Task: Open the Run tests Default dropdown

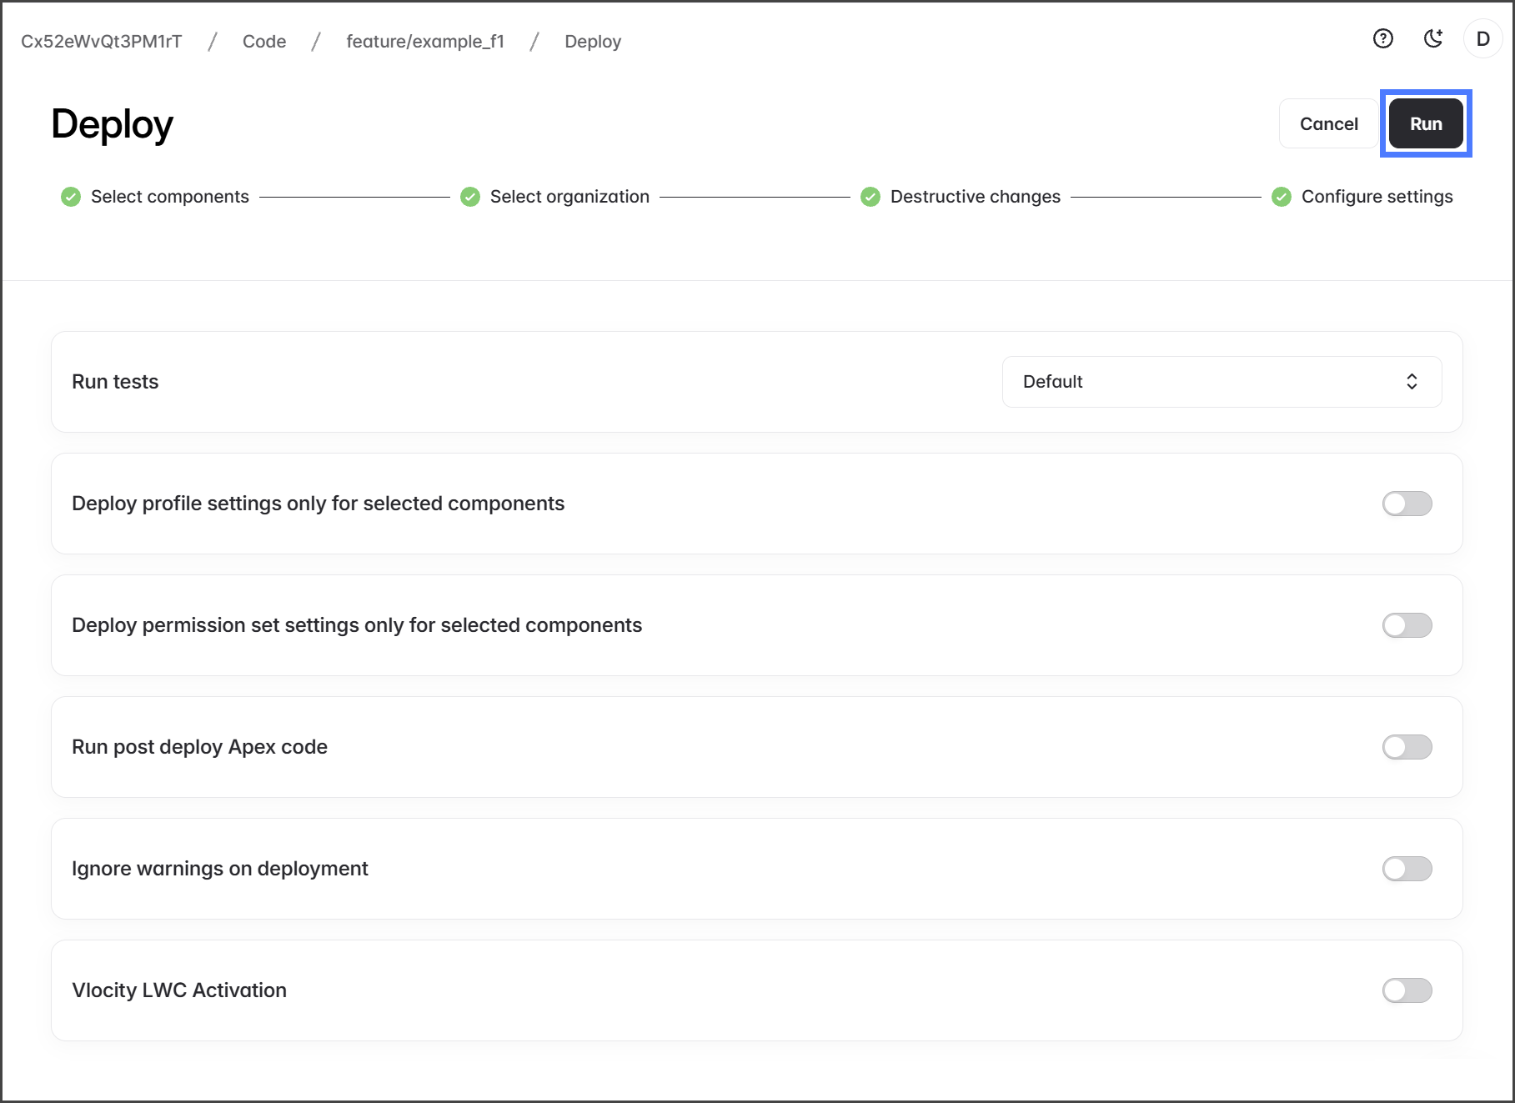Action: (1221, 382)
